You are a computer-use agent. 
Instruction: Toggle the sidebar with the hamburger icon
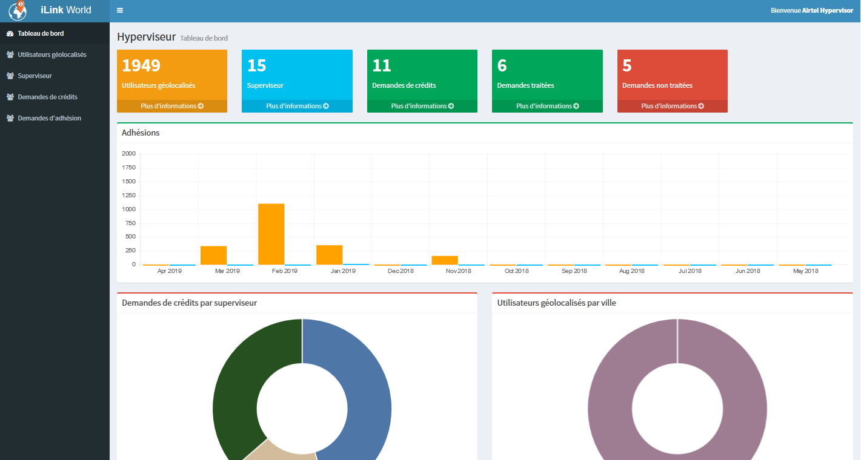tap(120, 10)
